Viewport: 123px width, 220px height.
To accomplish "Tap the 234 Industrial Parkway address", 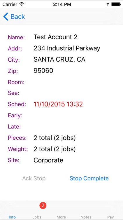I will [x=67, y=48].
